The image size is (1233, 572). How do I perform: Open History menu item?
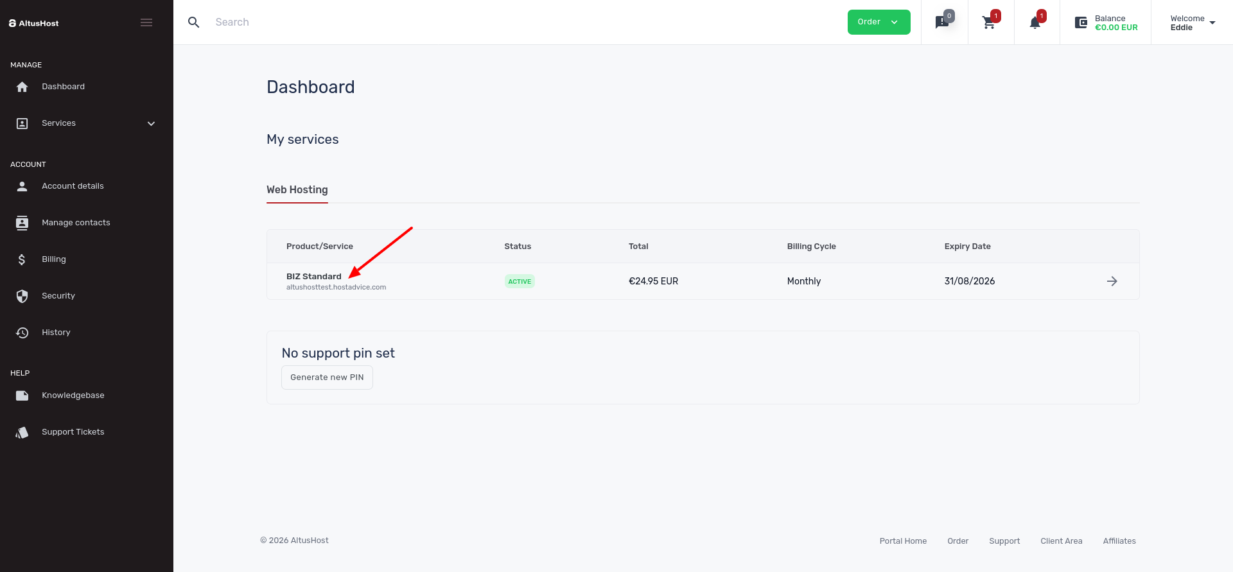56,333
